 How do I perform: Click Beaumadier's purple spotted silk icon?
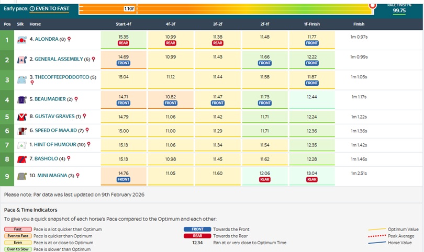22,99
